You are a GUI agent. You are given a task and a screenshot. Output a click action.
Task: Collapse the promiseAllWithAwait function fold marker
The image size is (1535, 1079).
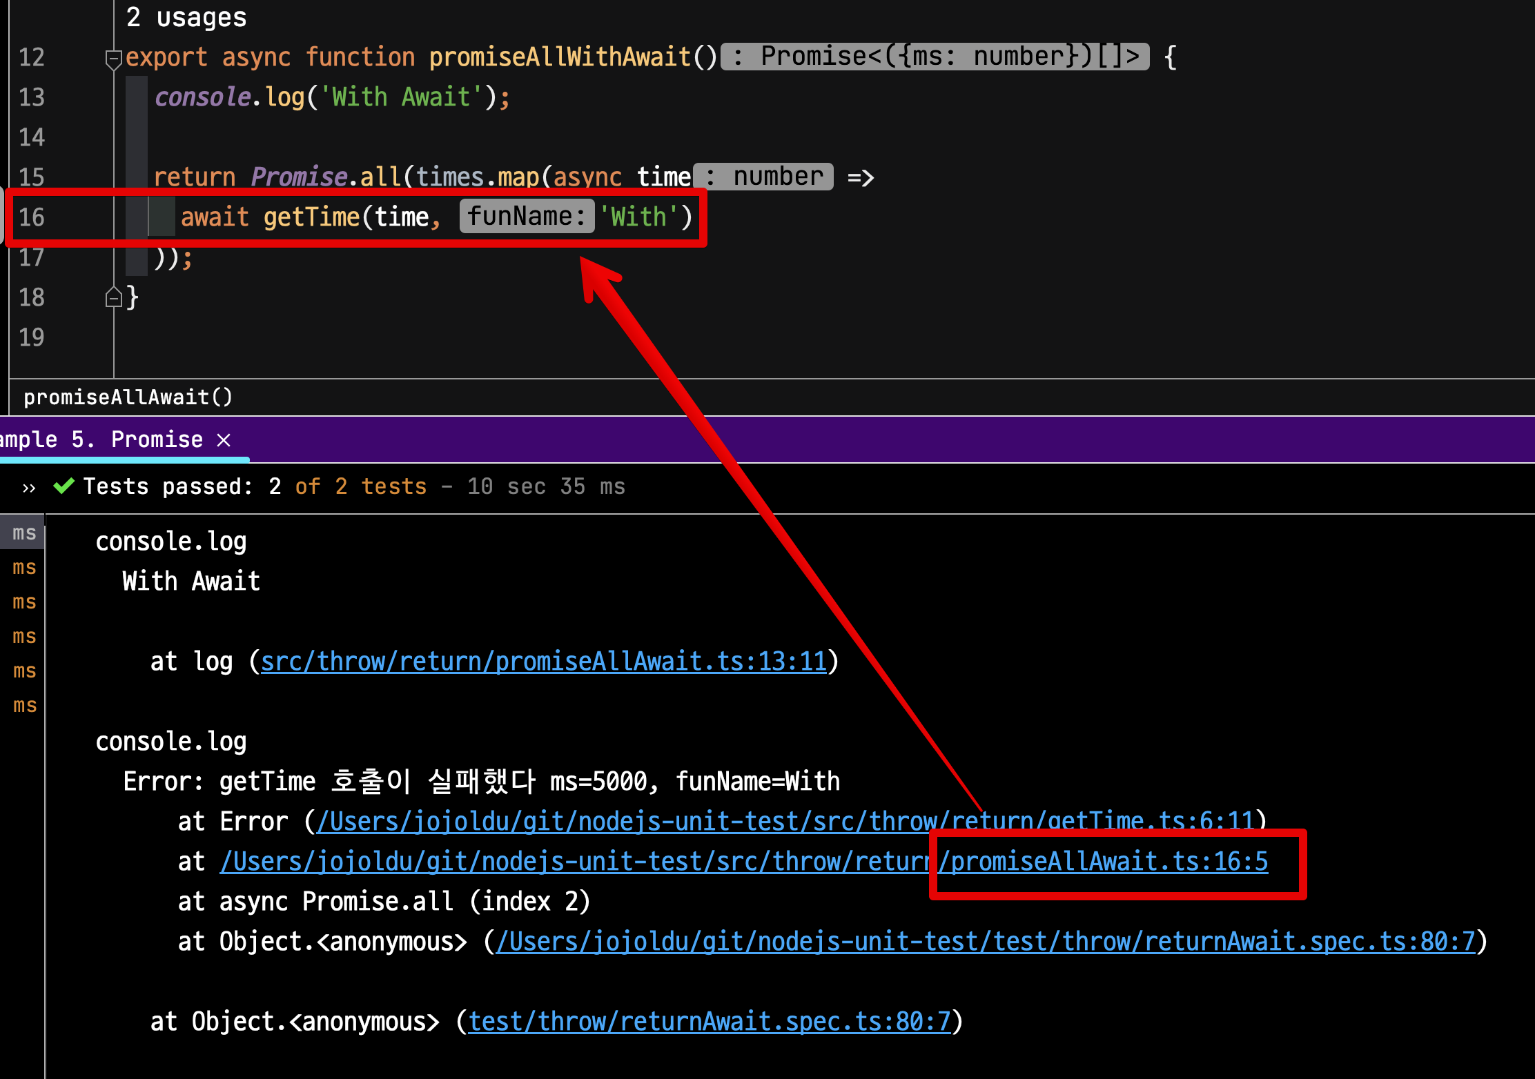coord(113,58)
